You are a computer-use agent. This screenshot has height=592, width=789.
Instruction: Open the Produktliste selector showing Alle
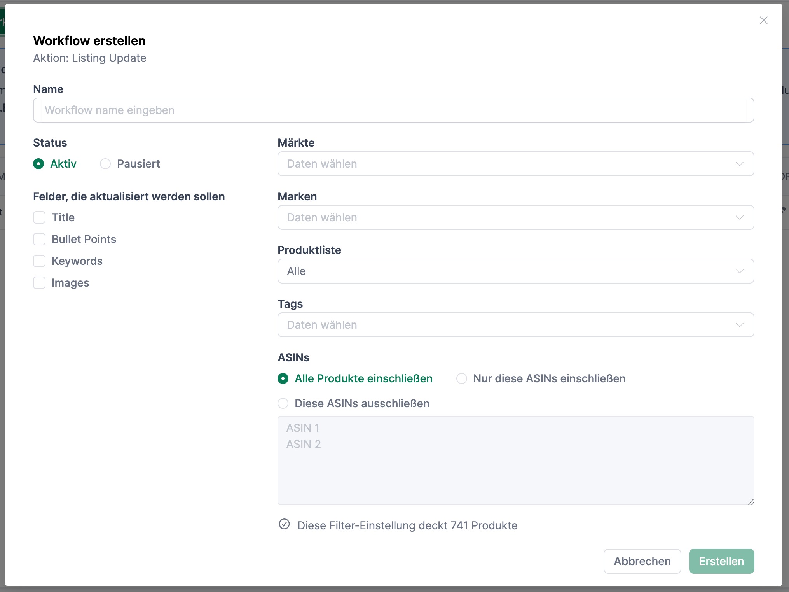pos(466,271)
